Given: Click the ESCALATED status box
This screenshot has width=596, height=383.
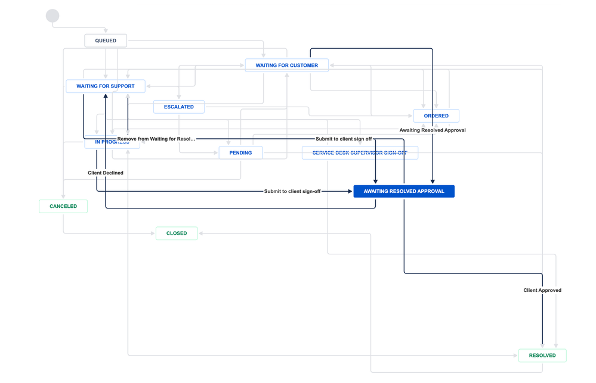Looking at the screenshot, I should coord(178,107).
